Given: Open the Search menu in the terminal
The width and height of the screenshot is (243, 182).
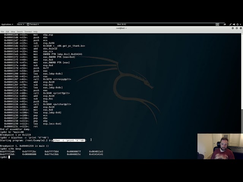Looking at the screenshot, I should (x=20, y=31).
